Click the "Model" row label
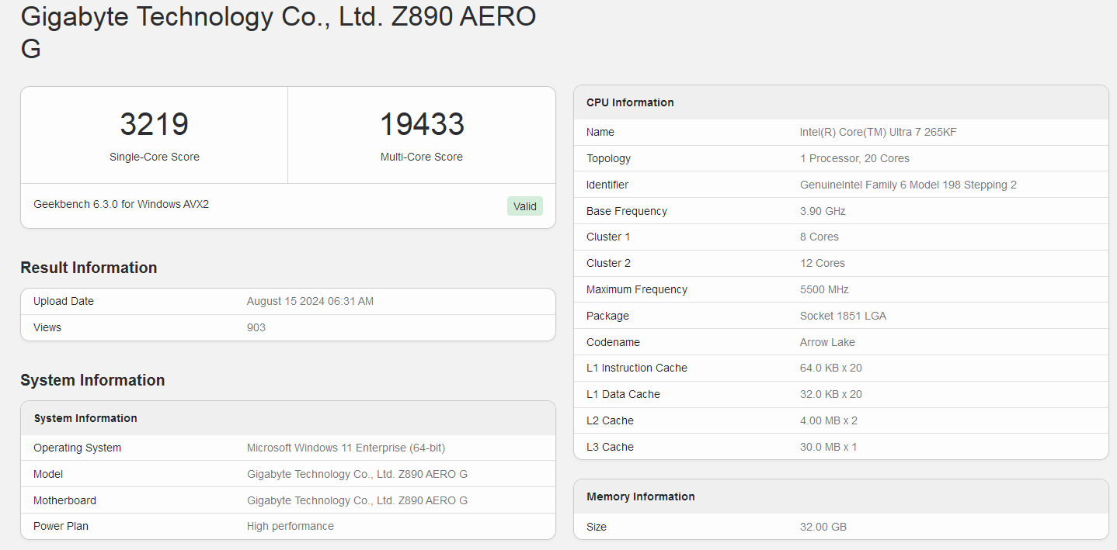 coord(48,474)
